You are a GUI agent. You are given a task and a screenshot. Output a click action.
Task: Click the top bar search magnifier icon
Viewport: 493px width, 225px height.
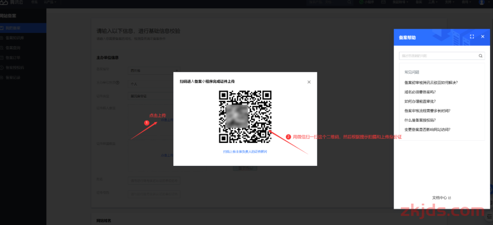(x=349, y=2)
